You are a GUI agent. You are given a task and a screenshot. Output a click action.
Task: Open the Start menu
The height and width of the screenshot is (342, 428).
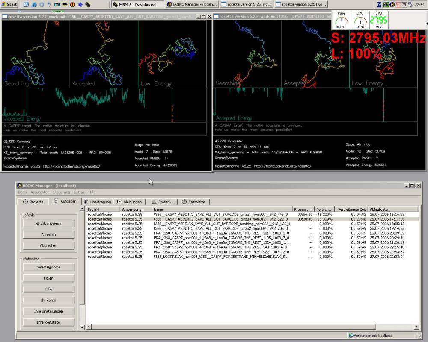(x=9, y=4)
